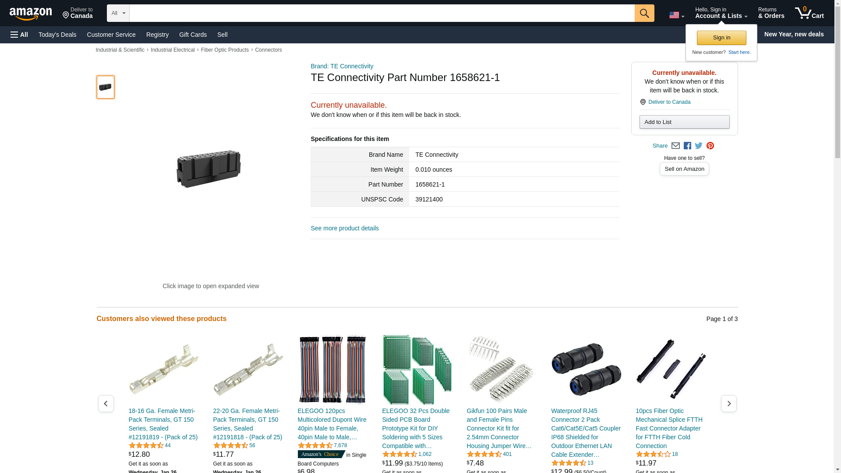Share on Twitter icon
The image size is (841, 473).
pyautogui.click(x=699, y=146)
